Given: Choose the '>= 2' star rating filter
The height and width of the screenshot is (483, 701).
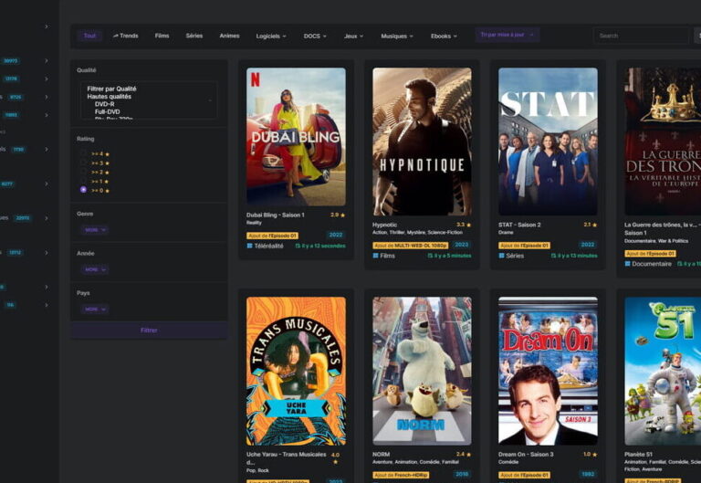Looking at the screenshot, I should (83, 172).
